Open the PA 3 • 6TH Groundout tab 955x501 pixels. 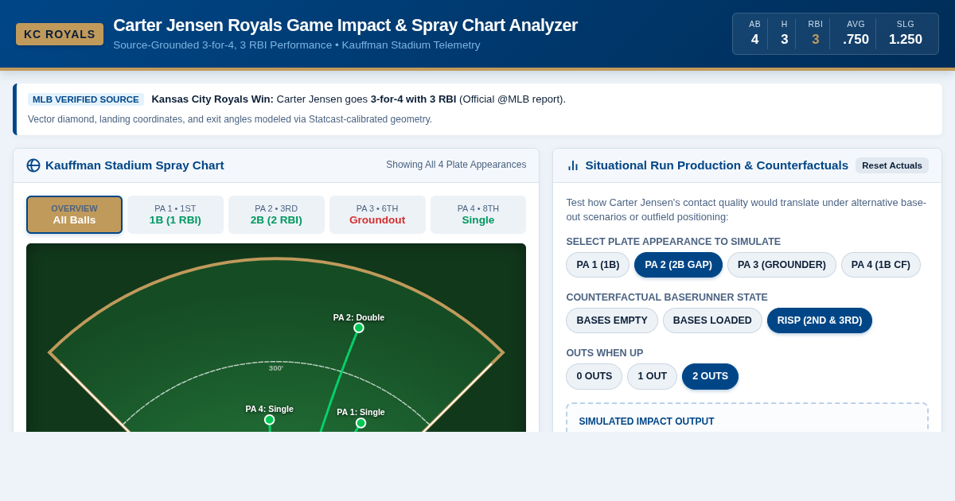click(x=377, y=215)
